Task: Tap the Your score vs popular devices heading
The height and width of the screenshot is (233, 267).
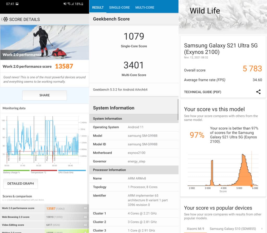Action: [x=218, y=208]
